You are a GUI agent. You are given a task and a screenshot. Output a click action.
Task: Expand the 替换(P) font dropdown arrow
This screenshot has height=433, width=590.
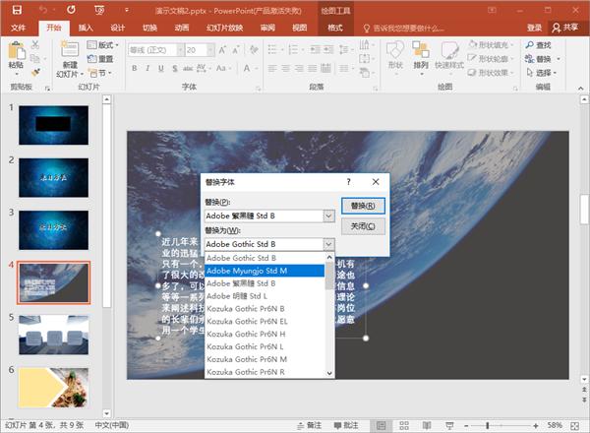(x=328, y=216)
